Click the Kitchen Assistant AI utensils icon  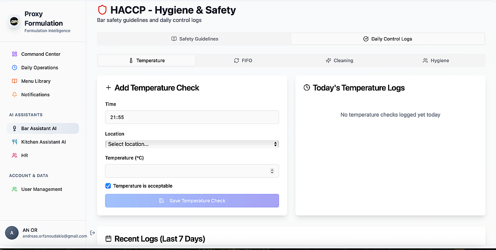[x=14, y=142]
